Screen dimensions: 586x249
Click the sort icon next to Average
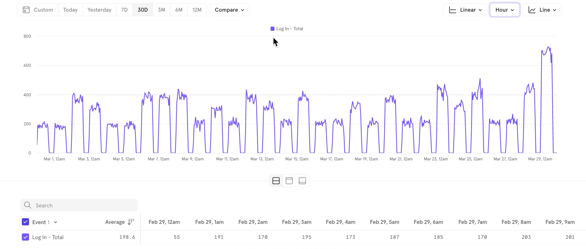point(131,222)
